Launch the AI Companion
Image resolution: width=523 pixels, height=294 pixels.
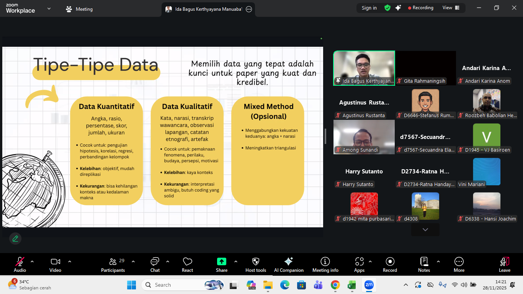[x=289, y=265]
